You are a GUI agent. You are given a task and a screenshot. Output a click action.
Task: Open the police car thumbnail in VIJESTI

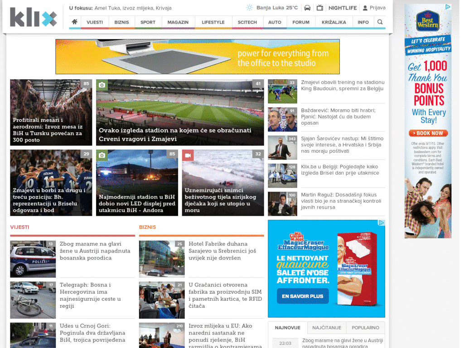[x=33, y=259]
